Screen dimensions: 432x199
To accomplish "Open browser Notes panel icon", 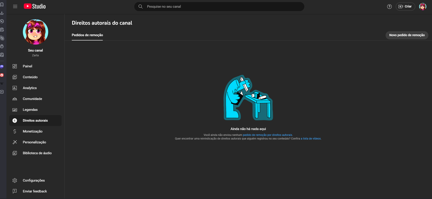I will click(x=2, y=30).
